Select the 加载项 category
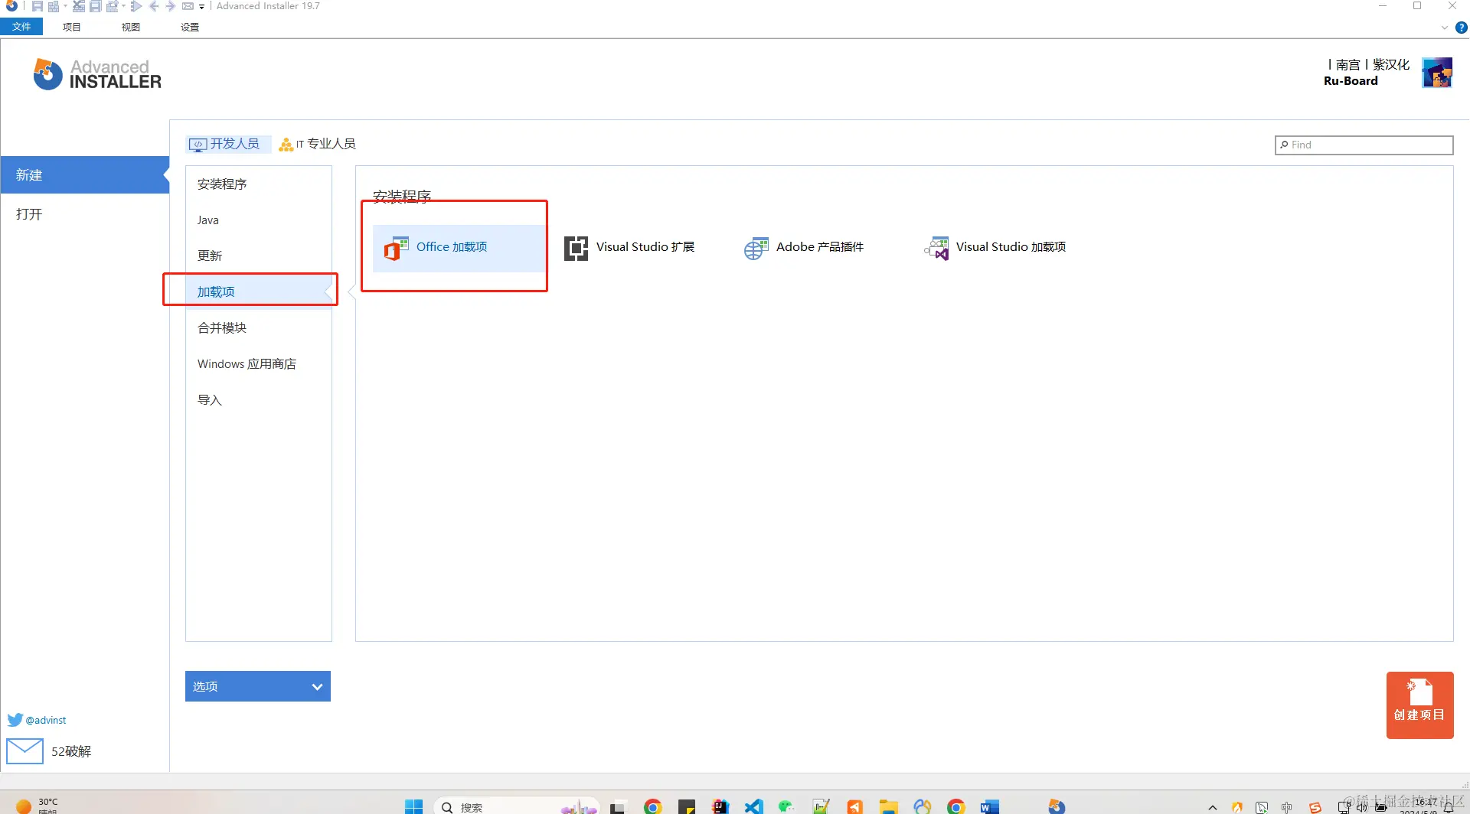 pyautogui.click(x=258, y=292)
